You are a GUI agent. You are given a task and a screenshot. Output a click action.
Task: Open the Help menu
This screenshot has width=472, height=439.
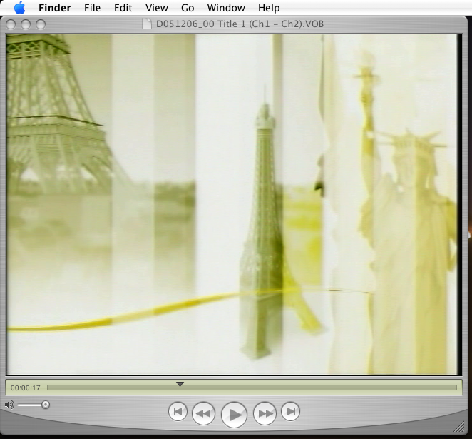[x=269, y=8]
